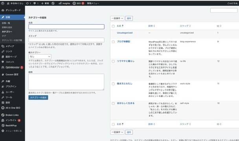Click the + 新規 add new item

pos(45,3)
